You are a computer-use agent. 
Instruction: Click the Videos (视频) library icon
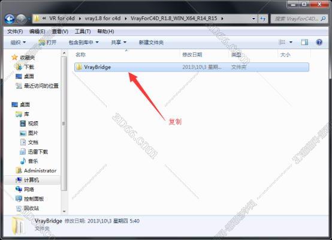point(23,124)
